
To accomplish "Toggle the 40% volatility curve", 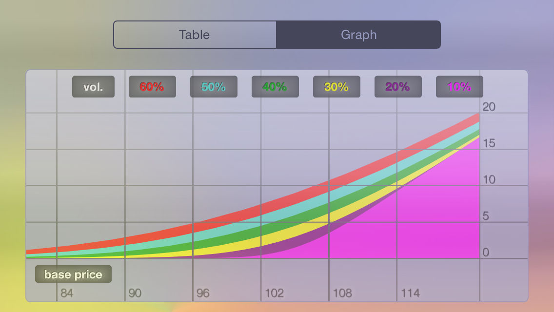I will coord(275,86).
